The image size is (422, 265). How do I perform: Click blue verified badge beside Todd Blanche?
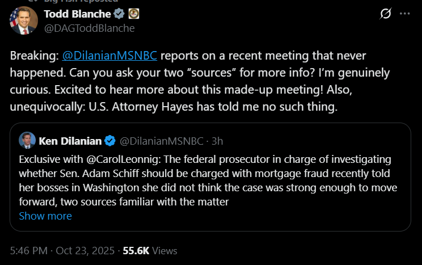(x=119, y=13)
